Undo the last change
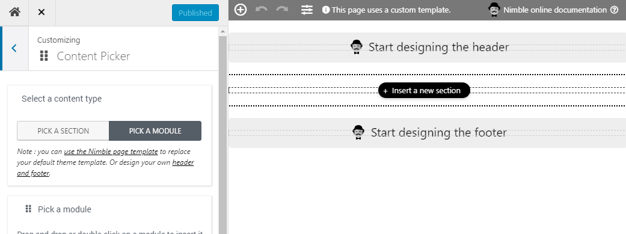The height and width of the screenshot is (234, 626). (261, 9)
